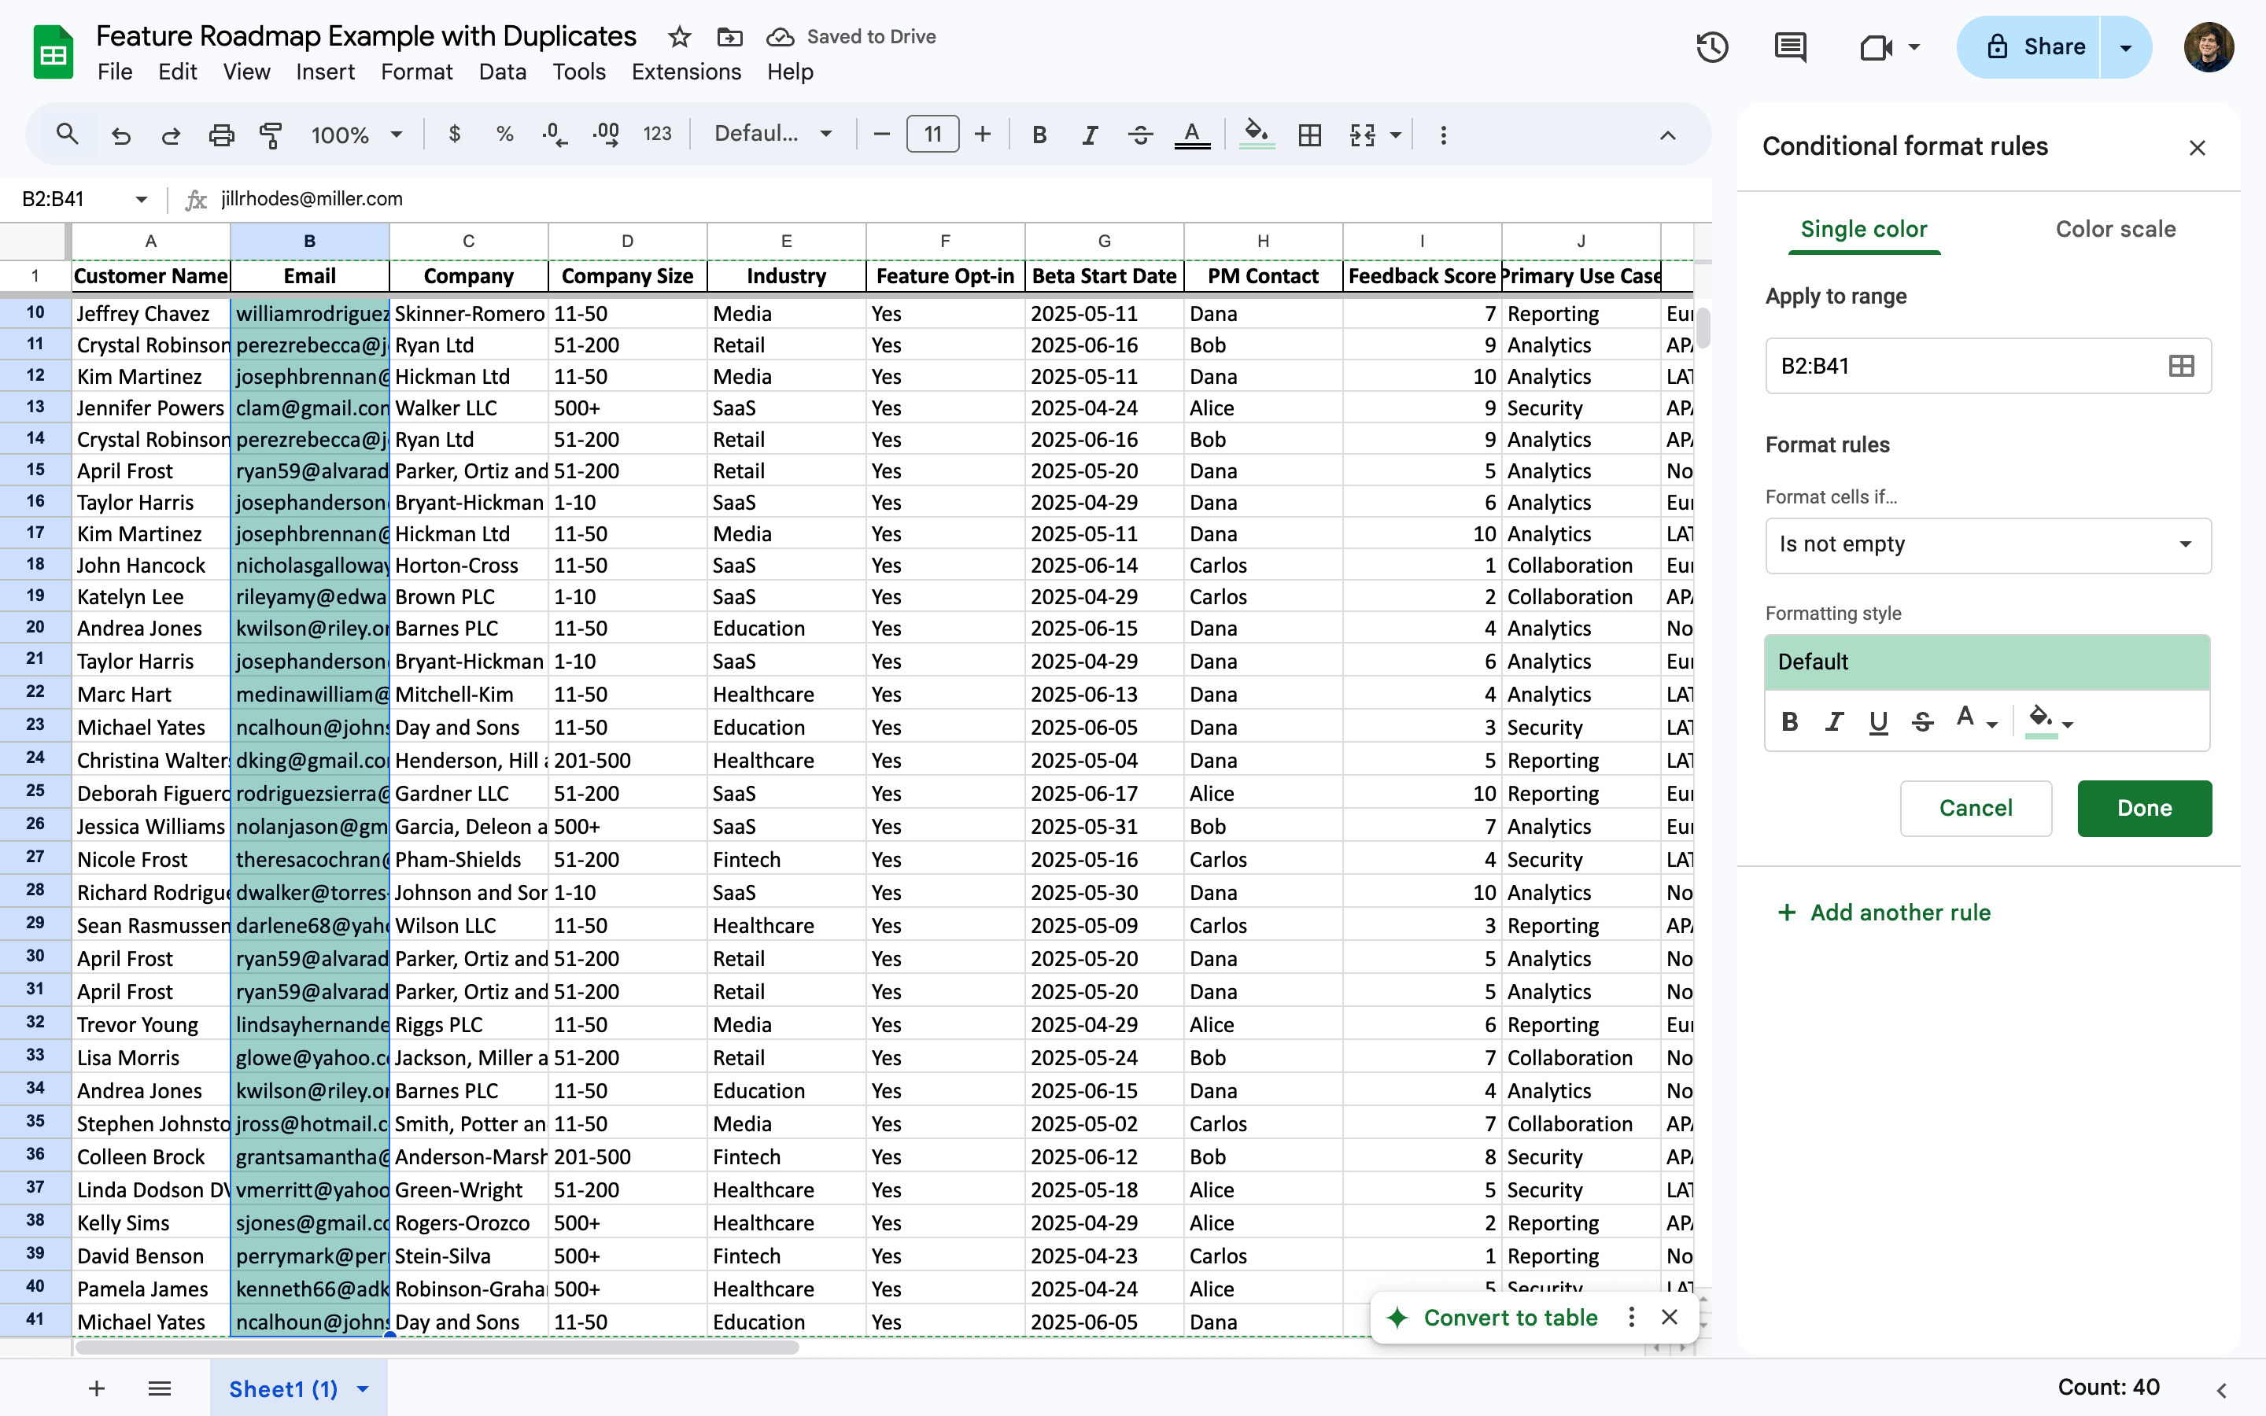Click the green Done button
This screenshot has width=2266, height=1416.
(x=2144, y=808)
